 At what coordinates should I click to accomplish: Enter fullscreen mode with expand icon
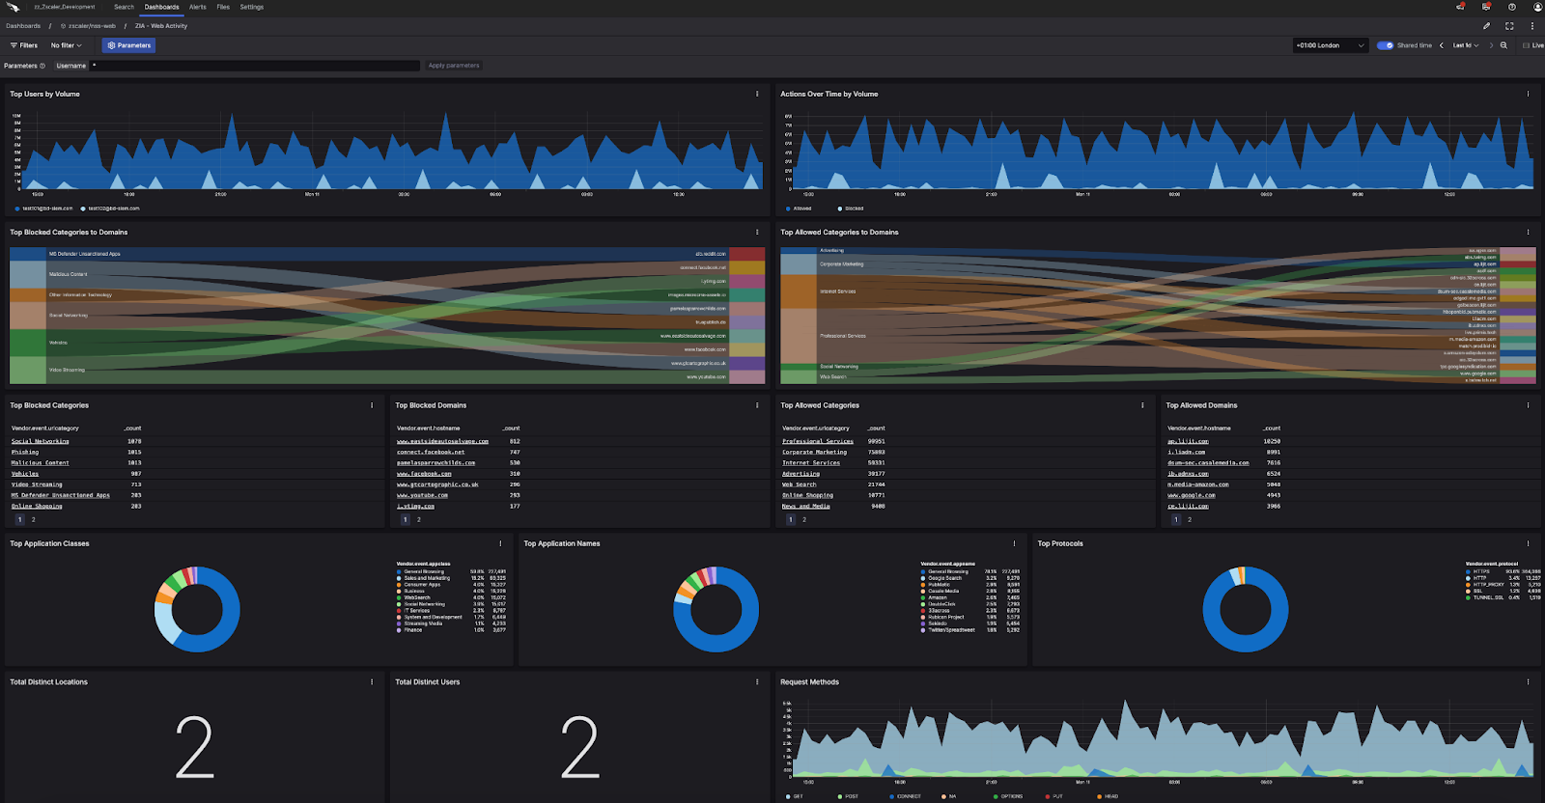pos(1509,26)
